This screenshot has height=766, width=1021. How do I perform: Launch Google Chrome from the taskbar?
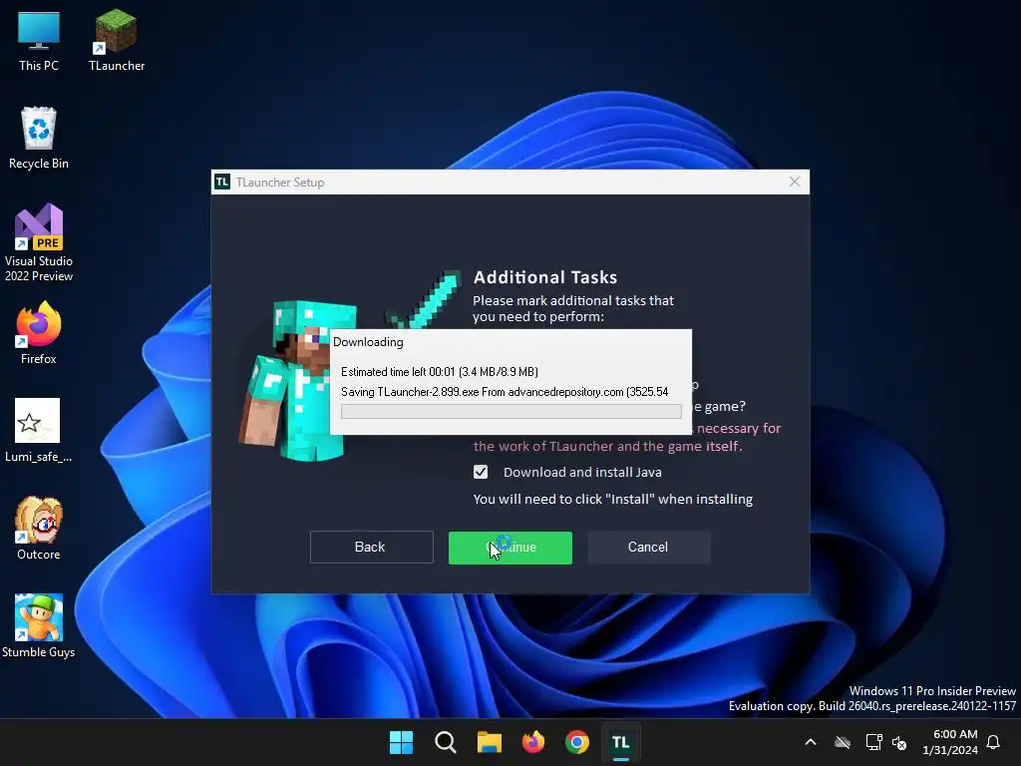[x=577, y=742]
